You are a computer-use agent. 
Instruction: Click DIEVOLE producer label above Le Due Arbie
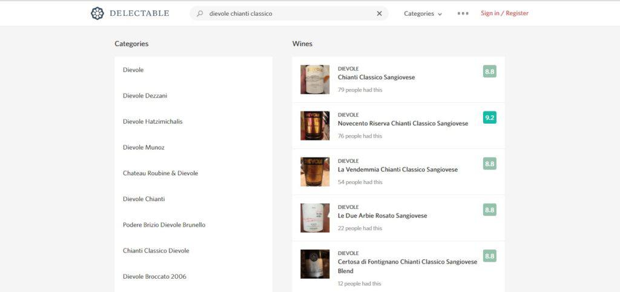tap(348, 207)
